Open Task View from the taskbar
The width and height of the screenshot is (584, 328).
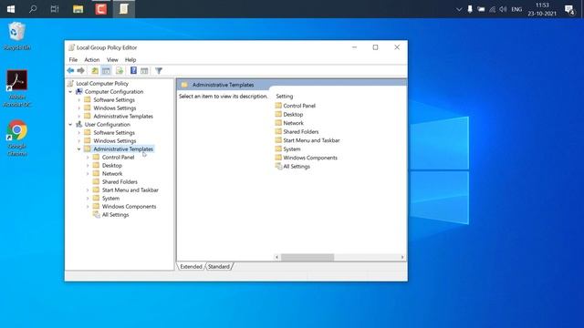click(55, 9)
